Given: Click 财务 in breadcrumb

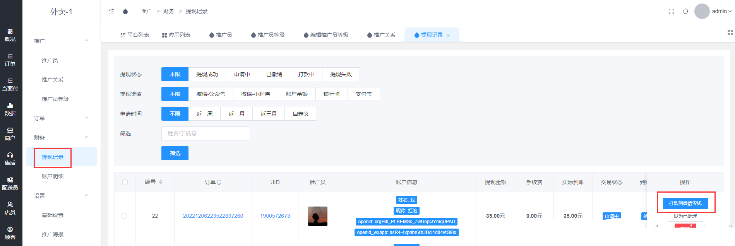Looking at the screenshot, I should click(168, 11).
